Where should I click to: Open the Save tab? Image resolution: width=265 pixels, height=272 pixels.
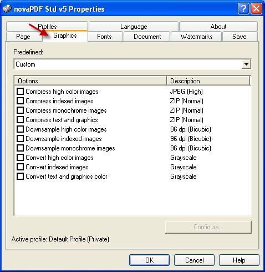point(240,37)
